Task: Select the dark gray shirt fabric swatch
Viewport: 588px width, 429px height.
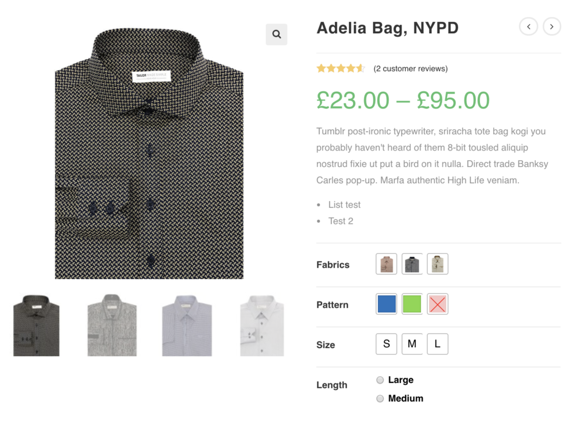Action: 412,264
